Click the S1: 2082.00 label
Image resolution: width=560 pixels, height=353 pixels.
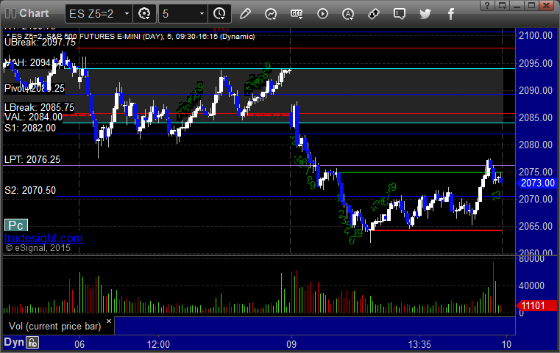coord(30,128)
